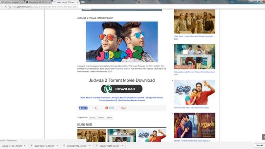Viewport: 265px width, 149px height.
Task: Open Qaidi Band sidebar thumbnail
Action: coord(195,22)
